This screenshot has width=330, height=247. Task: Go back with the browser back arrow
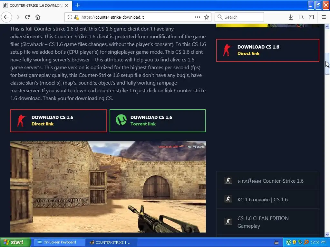[6, 17]
